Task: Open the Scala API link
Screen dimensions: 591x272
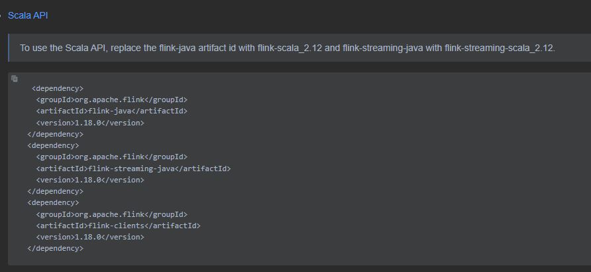Action: click(x=28, y=15)
